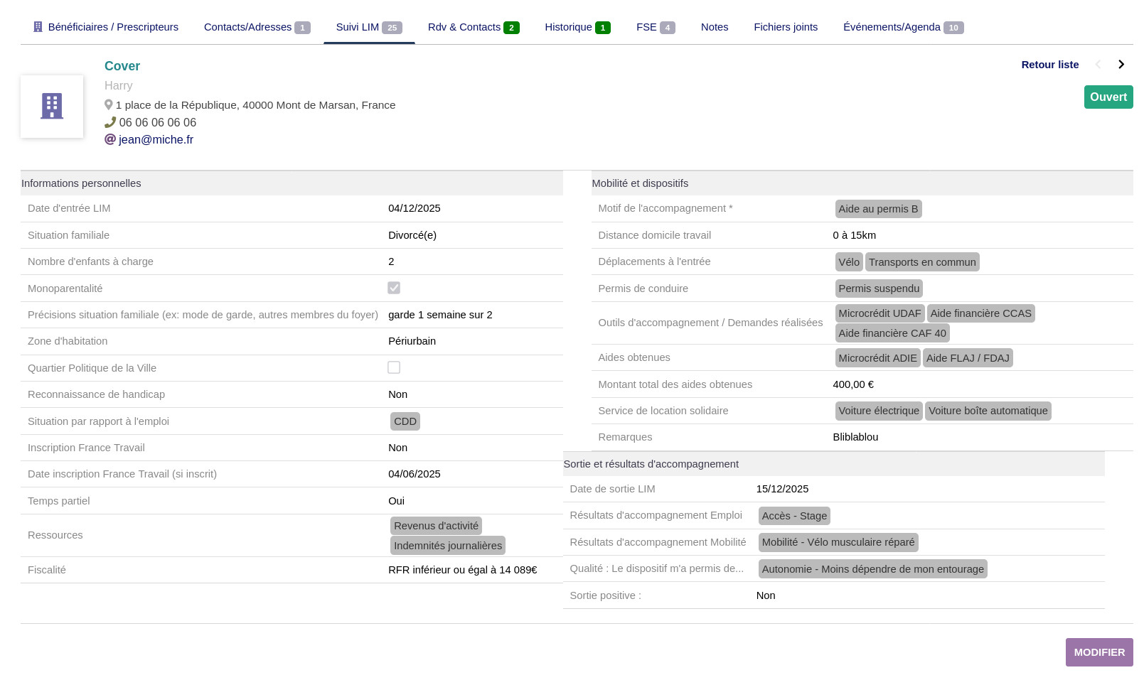Toggle the Quartier Politique de la Ville checkbox
Screen dimensions: 1144x680
(x=394, y=367)
